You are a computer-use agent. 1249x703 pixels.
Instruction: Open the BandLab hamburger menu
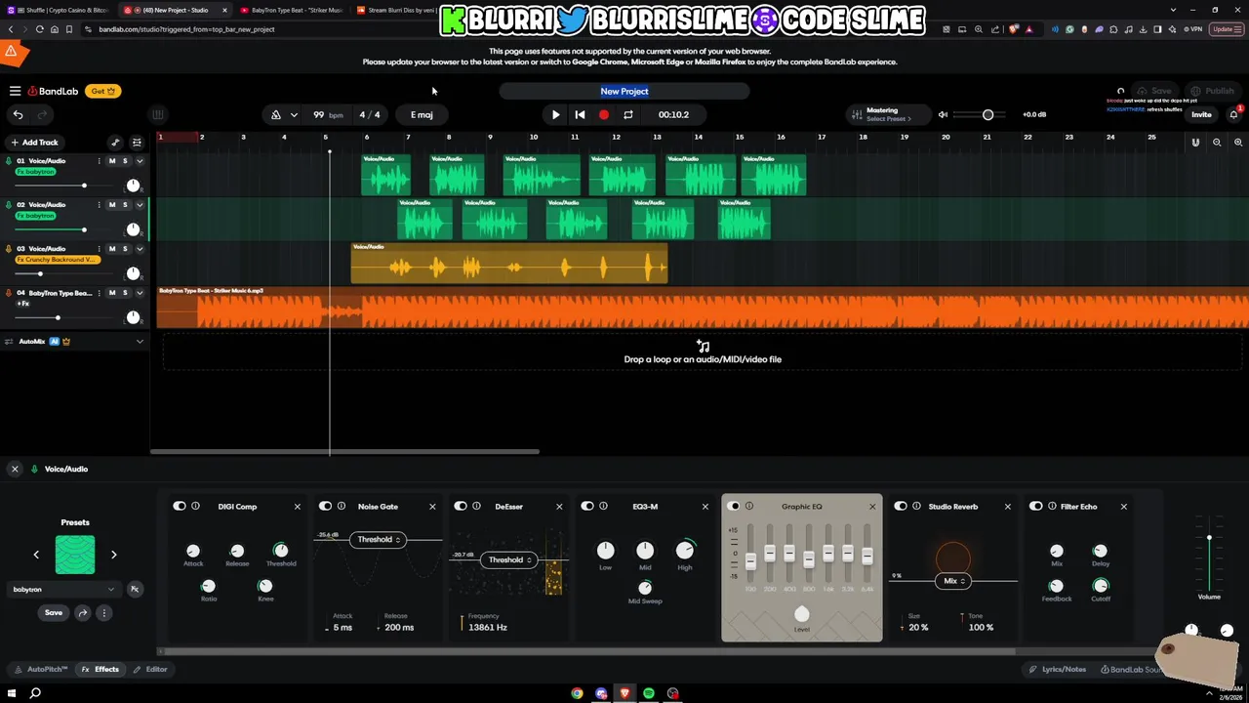tap(15, 91)
